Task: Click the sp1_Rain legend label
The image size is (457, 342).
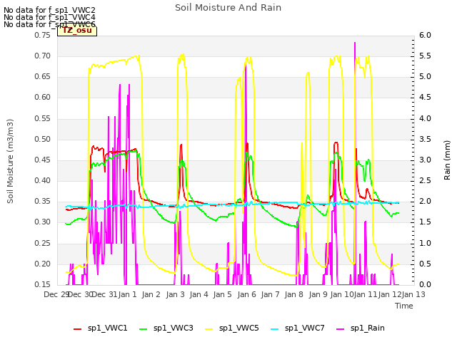Action: click(368, 328)
